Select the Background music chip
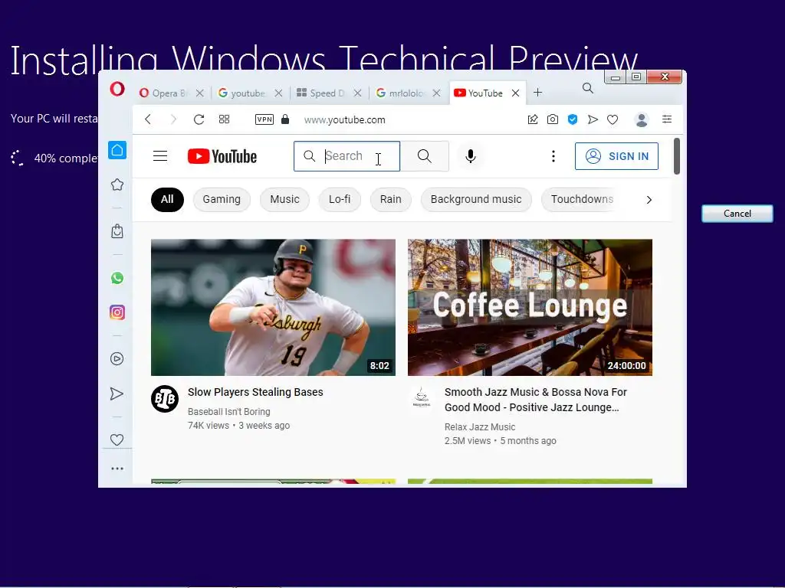 [x=476, y=199]
